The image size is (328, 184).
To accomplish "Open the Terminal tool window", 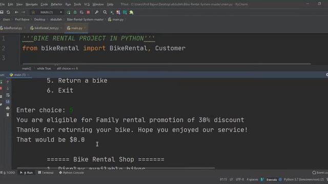I will tap(46, 173).
